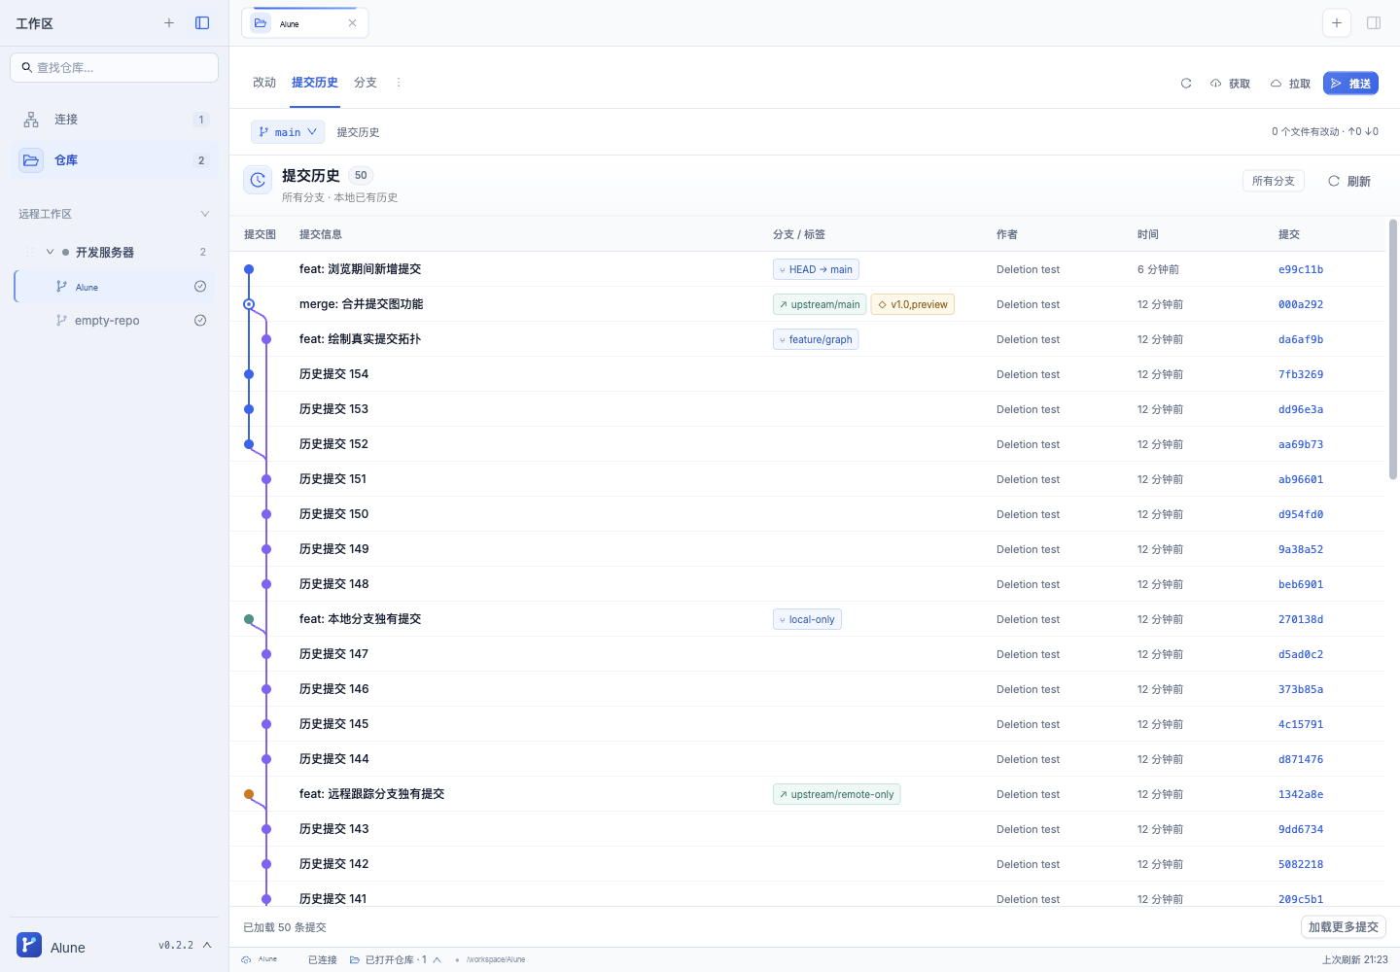Select the 历史提交 147 commit row
The height and width of the screenshot is (972, 1400).
point(807,654)
